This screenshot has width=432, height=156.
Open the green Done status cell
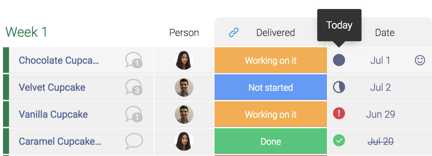pyautogui.click(x=271, y=141)
